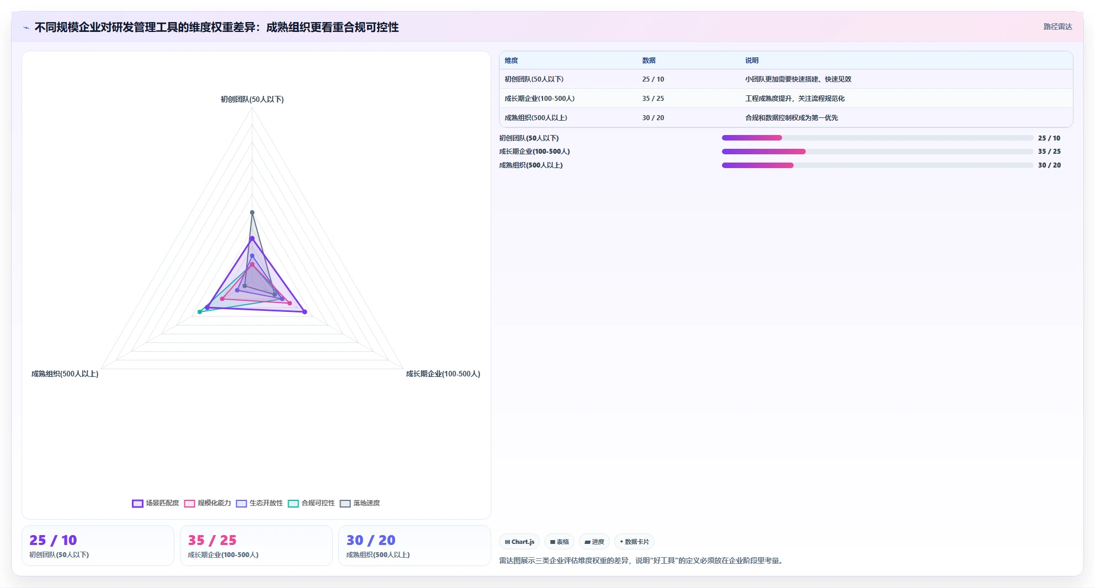
Task: Select table row 初创团队(50人以下)
Action: (x=786, y=79)
